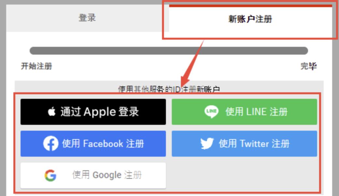Register using the 使用 LINE 注册 button

point(244,112)
